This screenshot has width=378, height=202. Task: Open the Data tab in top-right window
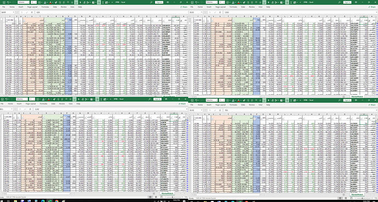click(243, 7)
